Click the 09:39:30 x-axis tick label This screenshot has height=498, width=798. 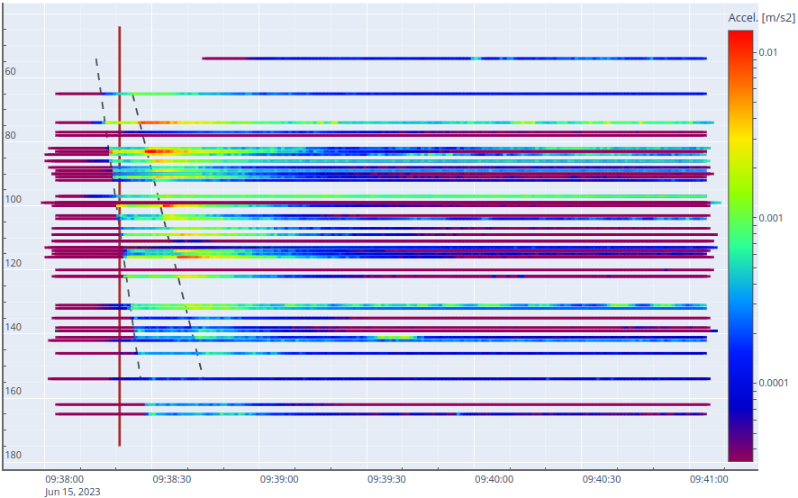[386, 480]
